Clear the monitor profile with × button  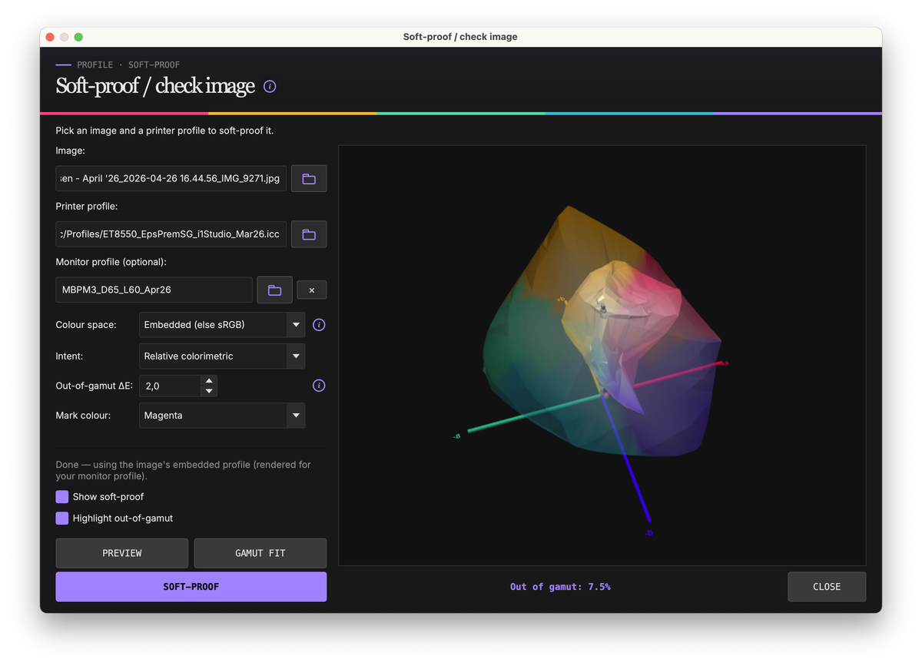(x=311, y=290)
